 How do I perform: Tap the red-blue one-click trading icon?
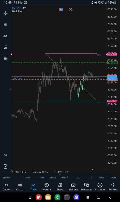(61, 10)
